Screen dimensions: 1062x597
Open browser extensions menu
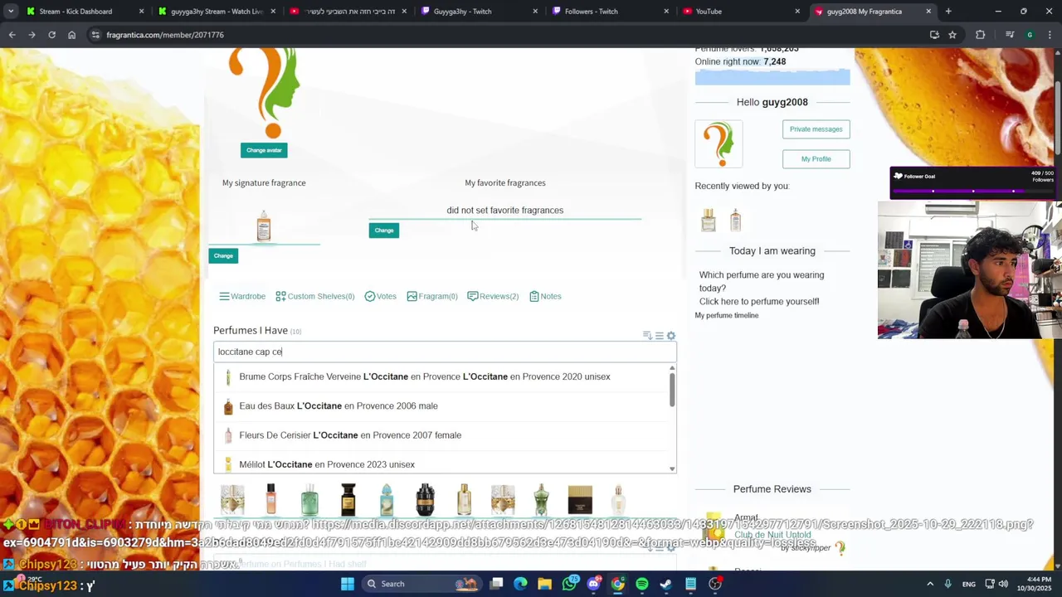981,35
